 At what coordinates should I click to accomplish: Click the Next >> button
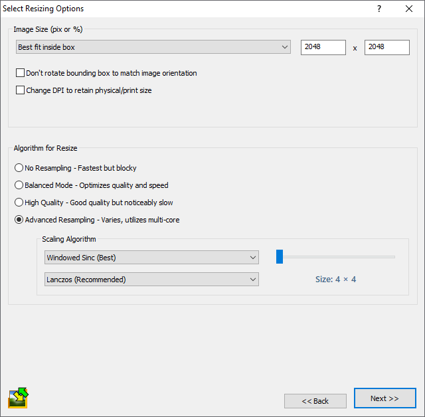[384, 398]
